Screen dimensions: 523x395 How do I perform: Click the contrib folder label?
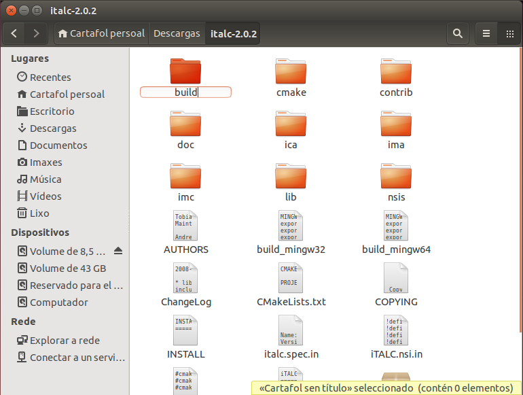click(396, 92)
